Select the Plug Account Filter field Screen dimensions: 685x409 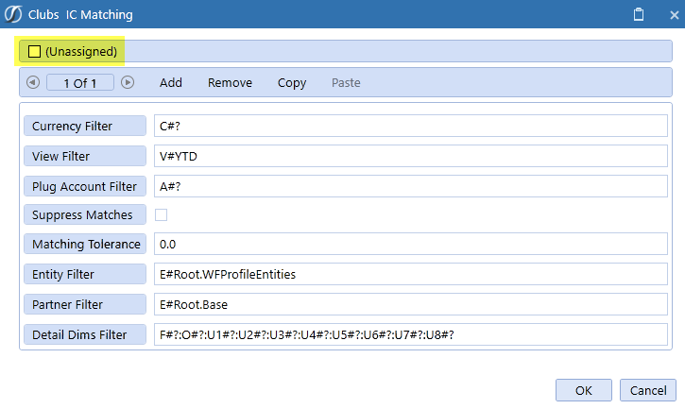tap(410, 186)
